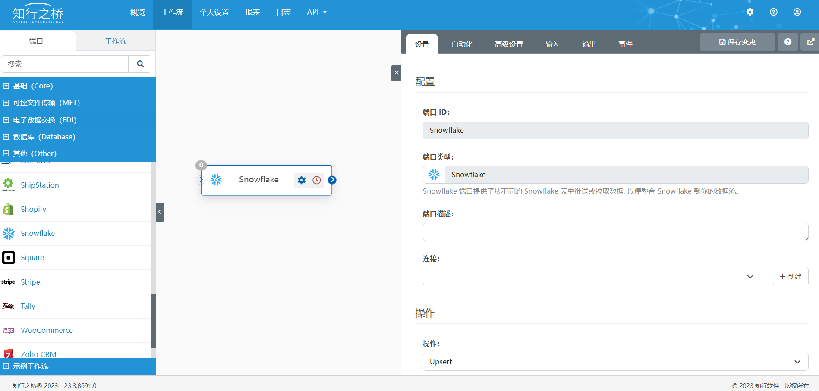This screenshot has width=819, height=391.
Task: Click the Square connector icon
Action: tap(8, 257)
